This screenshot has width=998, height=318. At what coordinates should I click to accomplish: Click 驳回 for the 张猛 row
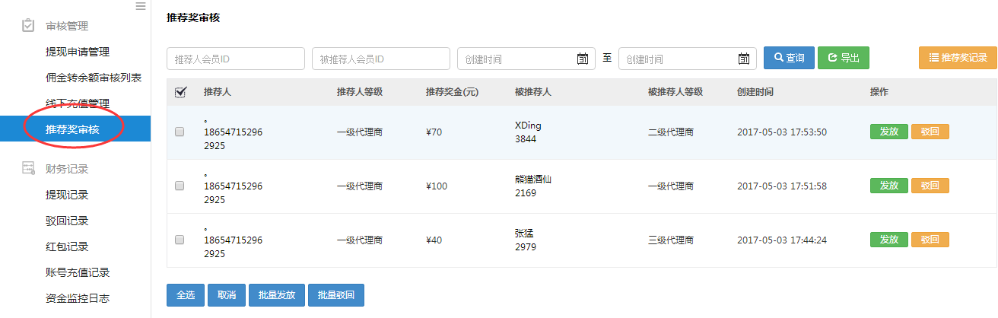[x=930, y=240]
